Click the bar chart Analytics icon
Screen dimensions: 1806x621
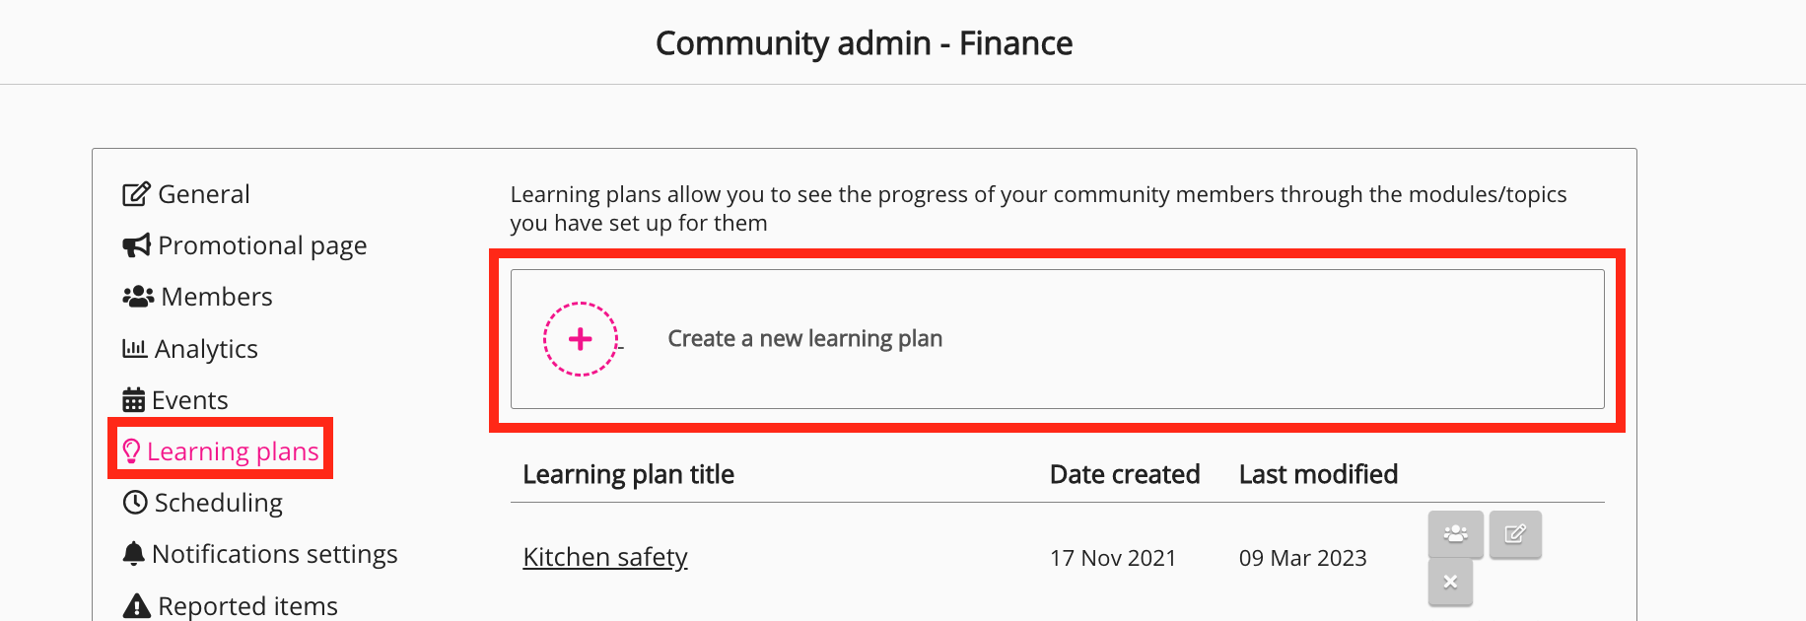coord(134,348)
